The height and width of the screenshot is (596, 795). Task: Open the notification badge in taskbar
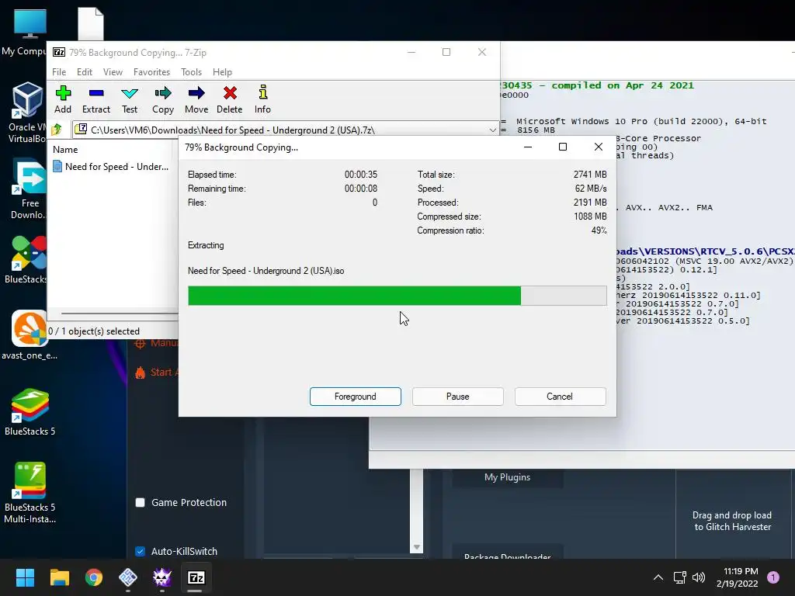(773, 577)
